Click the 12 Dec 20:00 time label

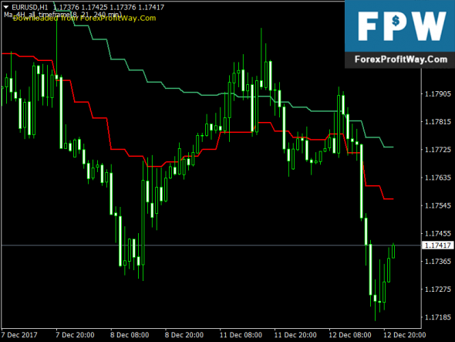405,335
